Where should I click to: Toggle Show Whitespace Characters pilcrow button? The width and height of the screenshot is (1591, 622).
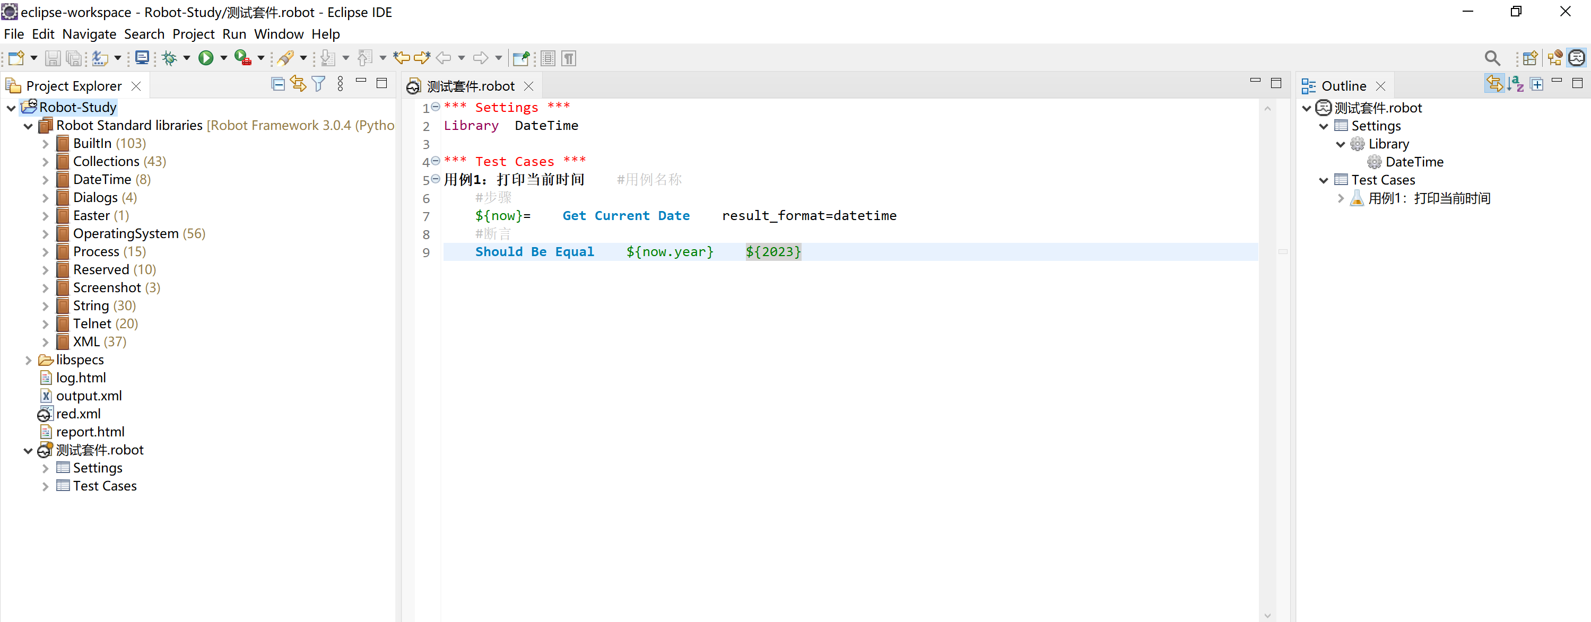pyautogui.click(x=569, y=58)
